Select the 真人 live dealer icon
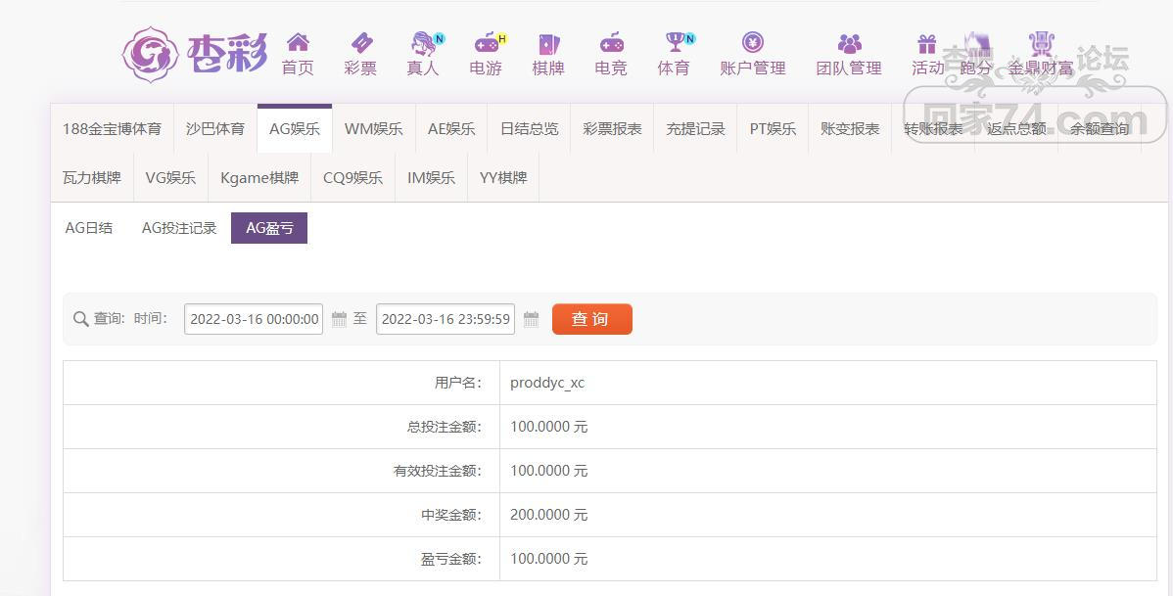 (423, 43)
